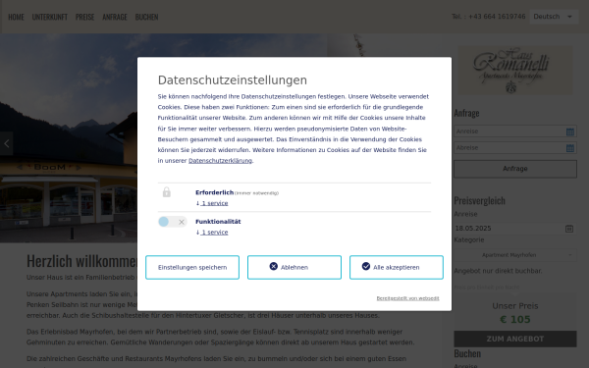Open Bereitgestellt von websedit link
The image size is (589, 368).
coord(407,298)
